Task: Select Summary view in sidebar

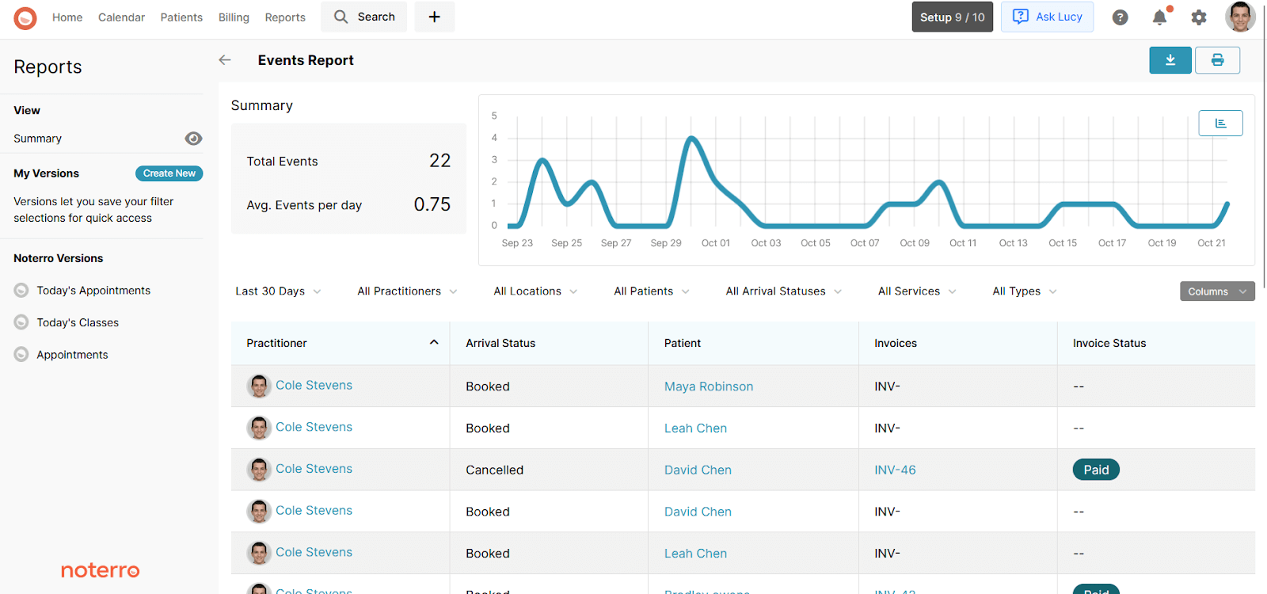Action: click(x=37, y=139)
